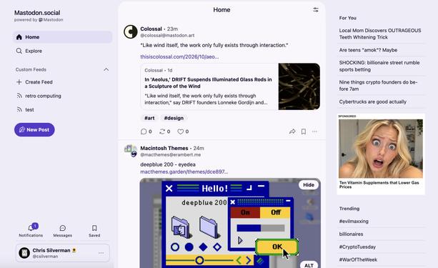Show ALT text for the theme image
The image size is (438, 268).
309,265
